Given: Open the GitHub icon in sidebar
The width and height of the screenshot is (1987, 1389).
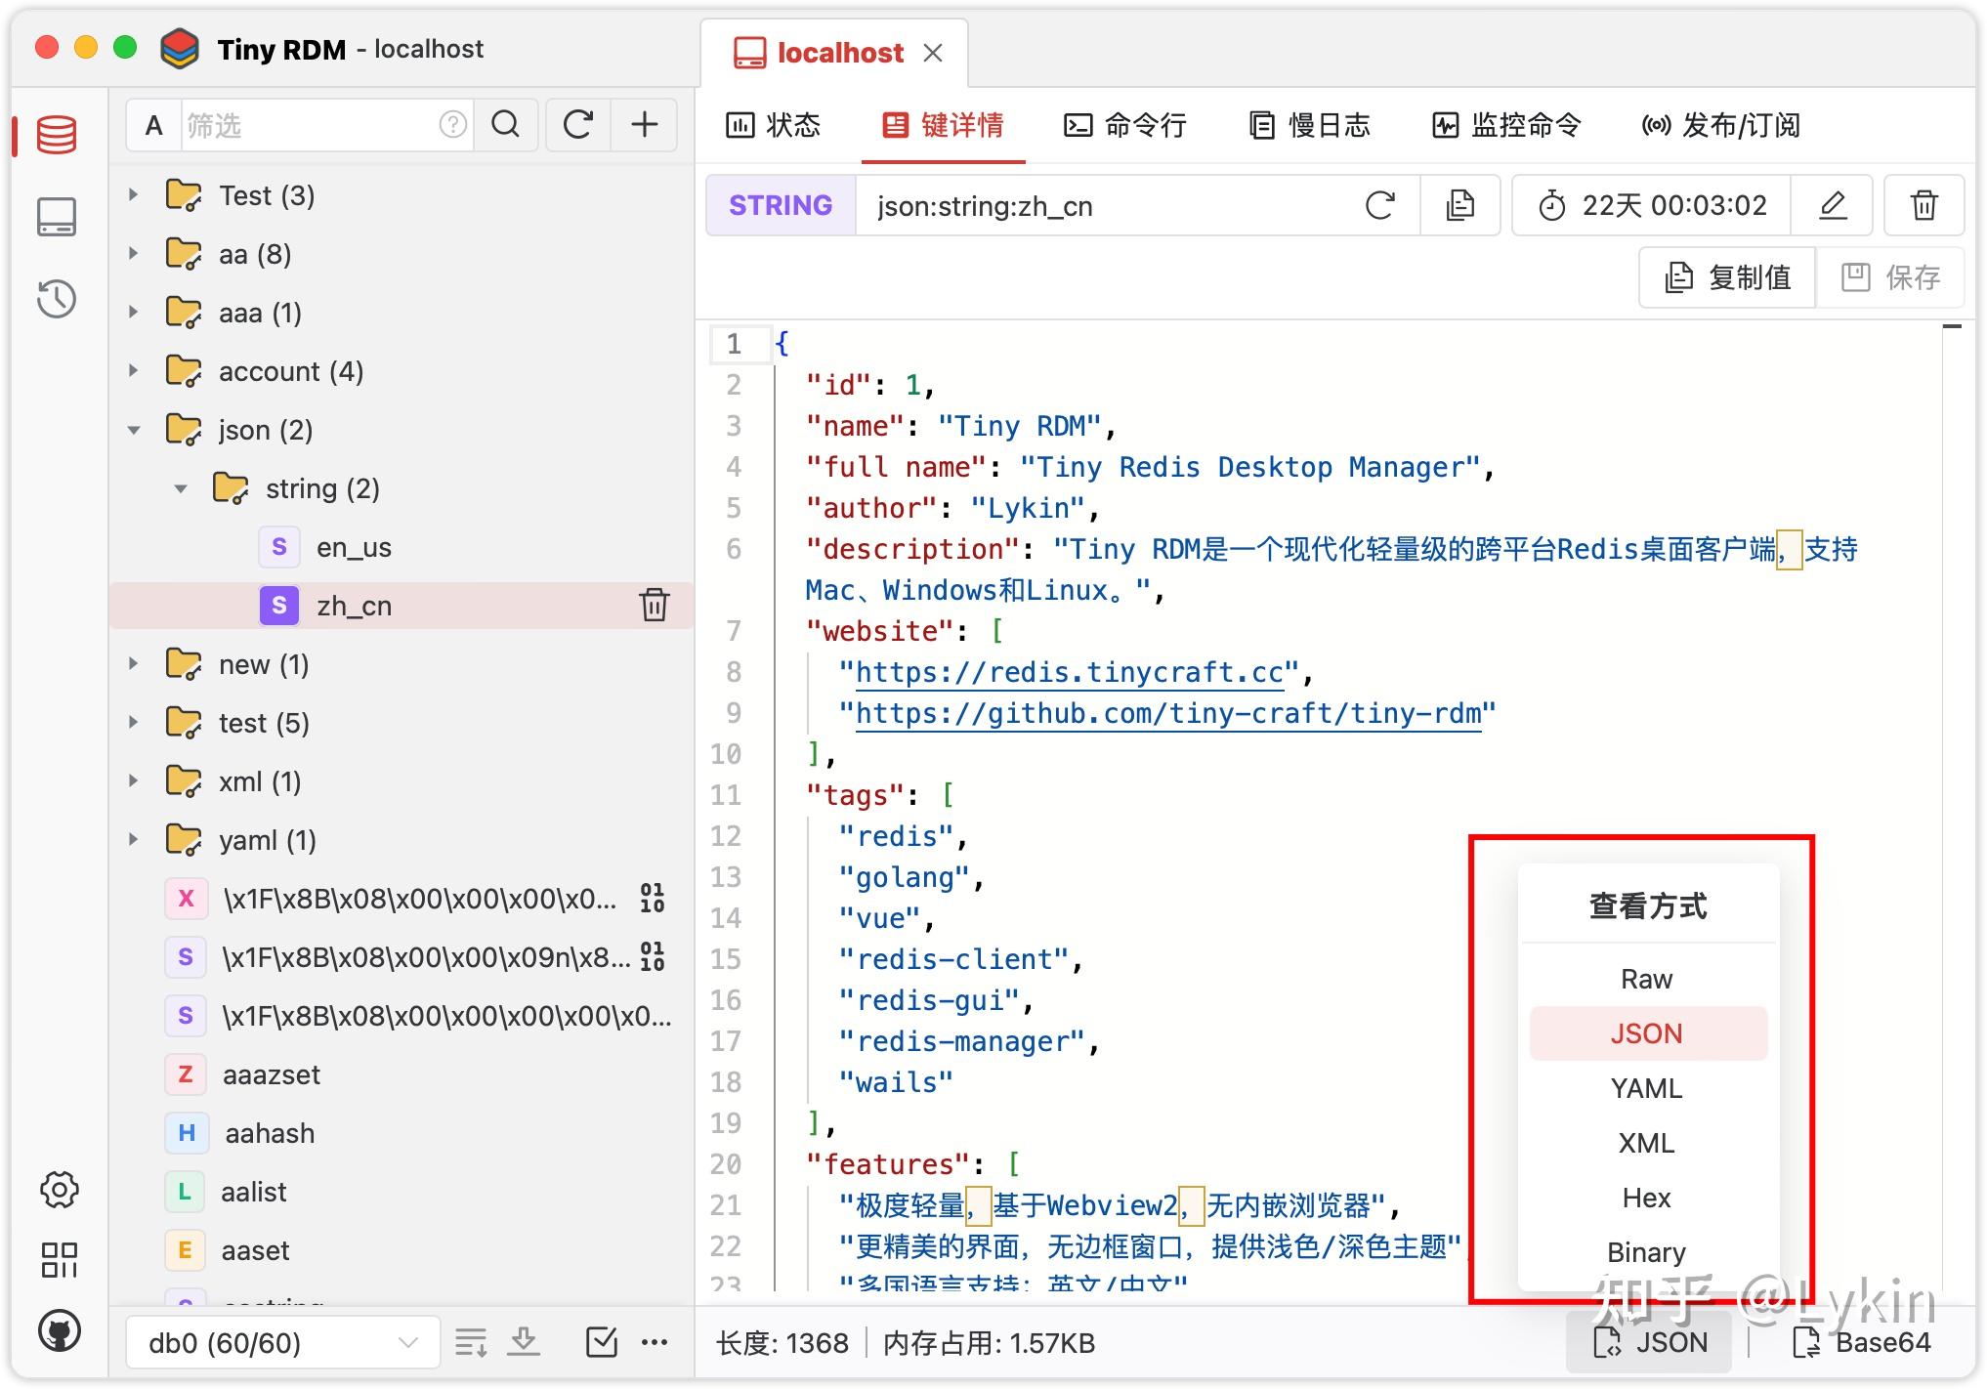Looking at the screenshot, I should pyautogui.click(x=59, y=1330).
